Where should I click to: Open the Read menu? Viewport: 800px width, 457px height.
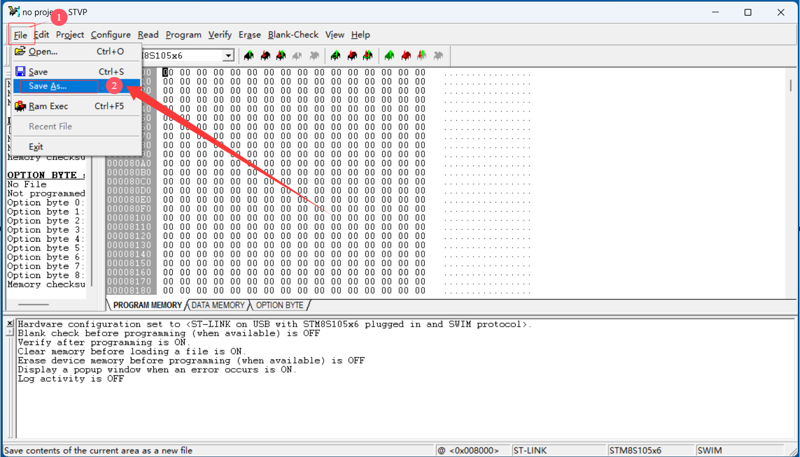[x=148, y=35]
